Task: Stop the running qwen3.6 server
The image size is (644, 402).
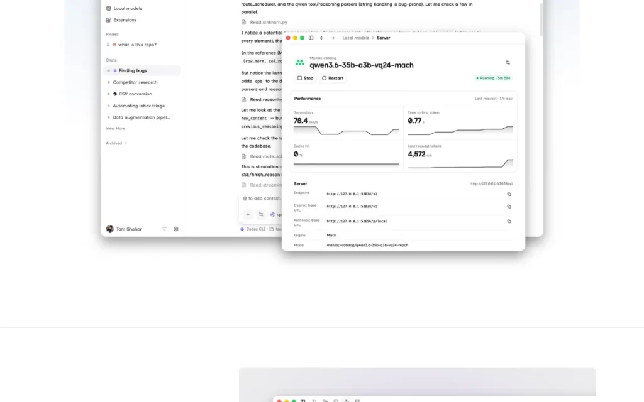Action: point(305,78)
